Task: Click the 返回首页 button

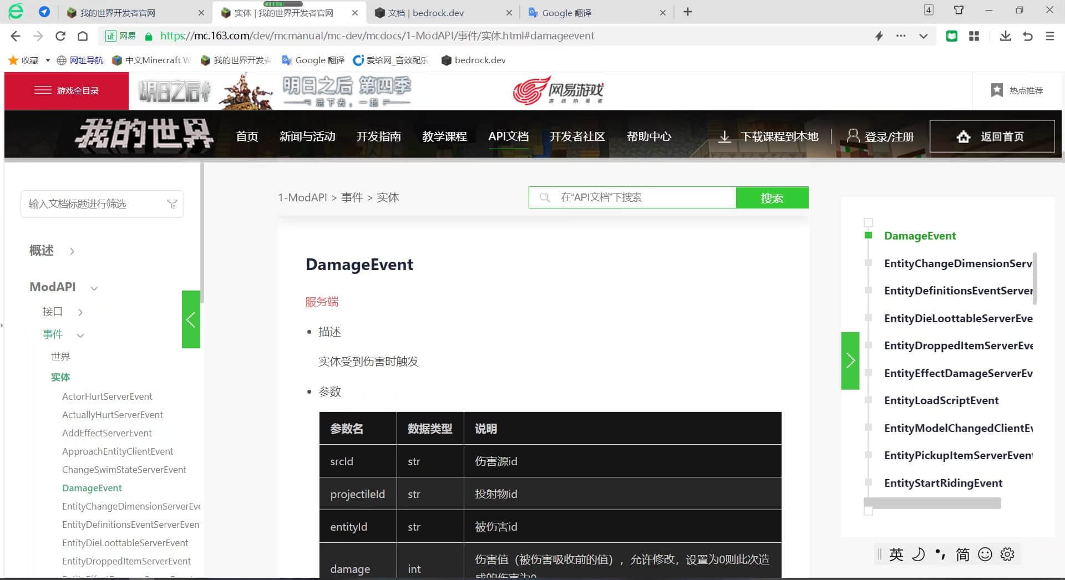Action: point(992,136)
